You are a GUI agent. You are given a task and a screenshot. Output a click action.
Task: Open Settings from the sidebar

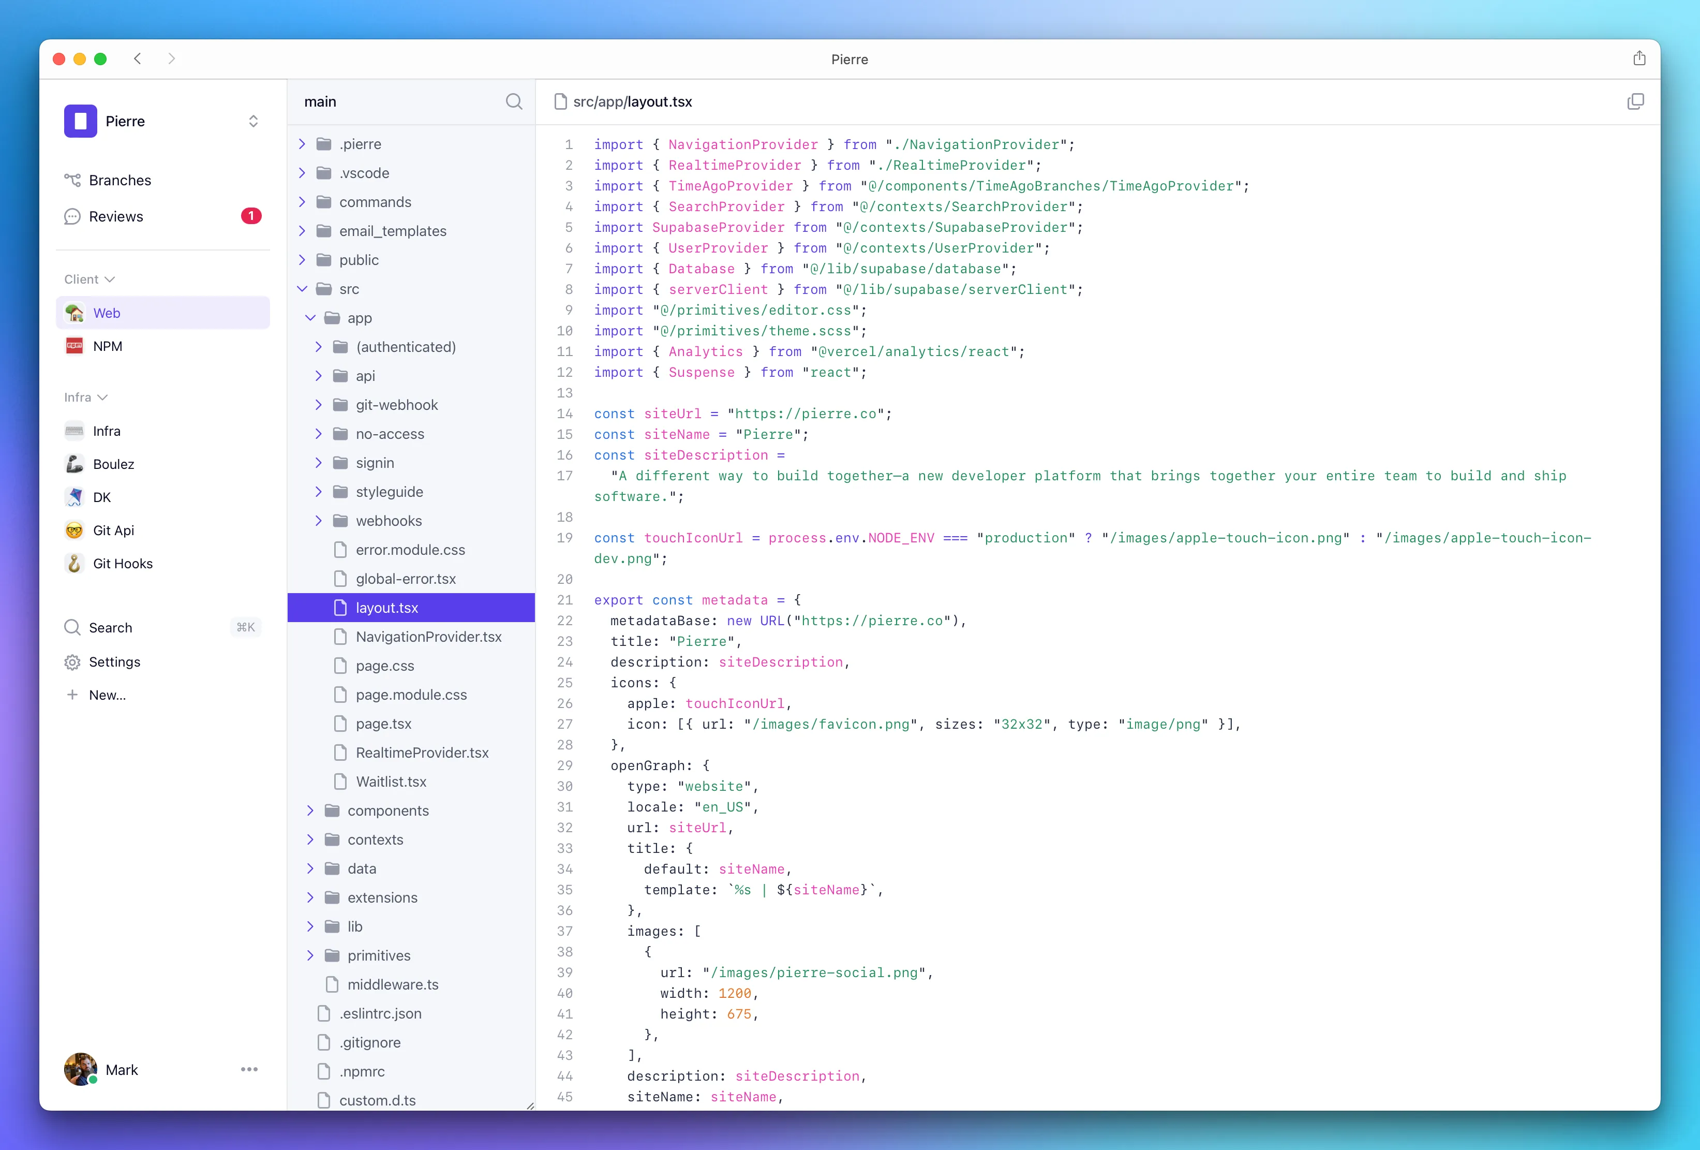pos(162,662)
